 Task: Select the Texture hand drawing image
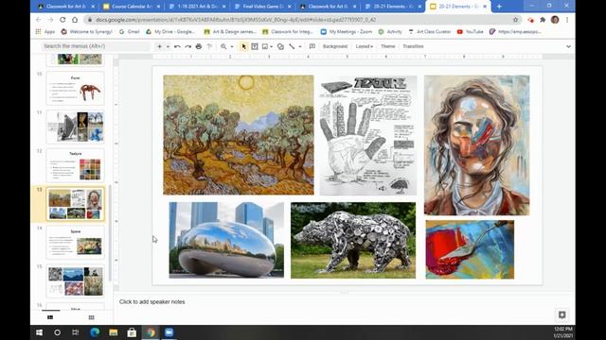click(368, 135)
